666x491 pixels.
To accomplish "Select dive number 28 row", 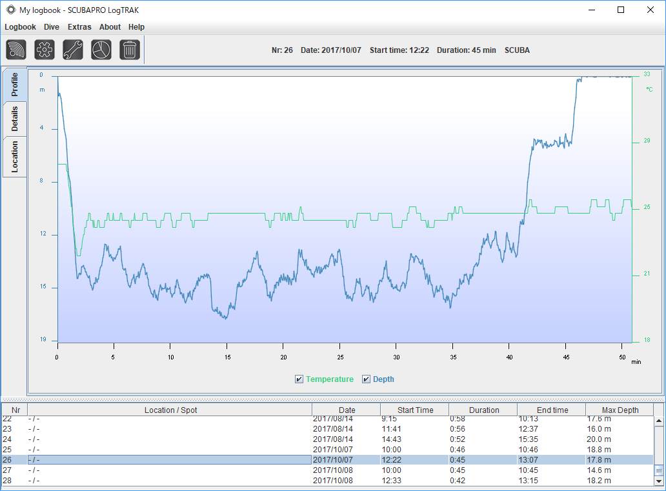I will 327,481.
